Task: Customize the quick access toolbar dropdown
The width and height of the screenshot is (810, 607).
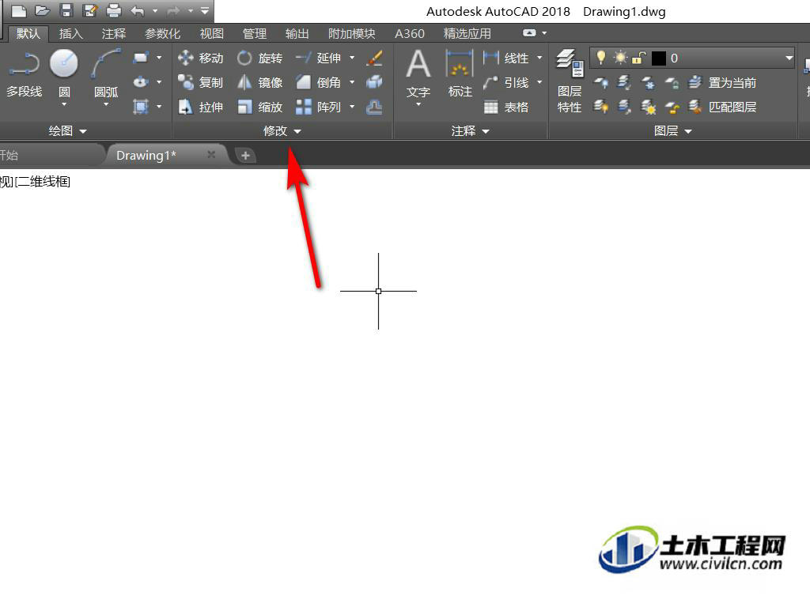Action: pos(205,11)
